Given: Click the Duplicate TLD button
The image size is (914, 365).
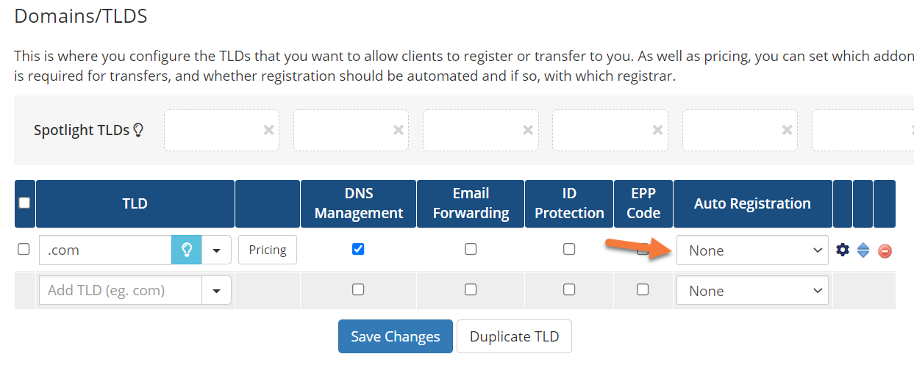Looking at the screenshot, I should (x=514, y=336).
